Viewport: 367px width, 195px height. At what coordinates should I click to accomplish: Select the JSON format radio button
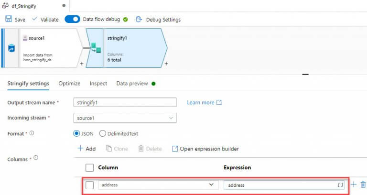point(76,134)
